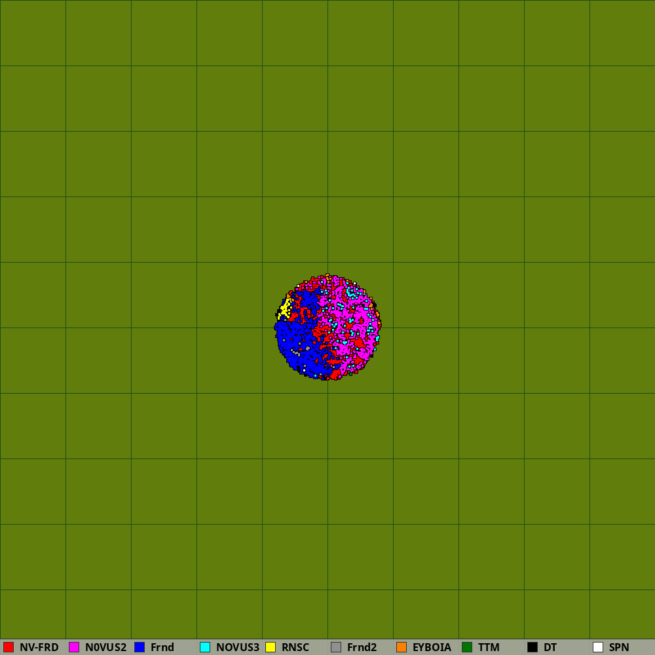Click the N0VUS2 legend label
This screenshot has width=655, height=655.
coord(105,647)
